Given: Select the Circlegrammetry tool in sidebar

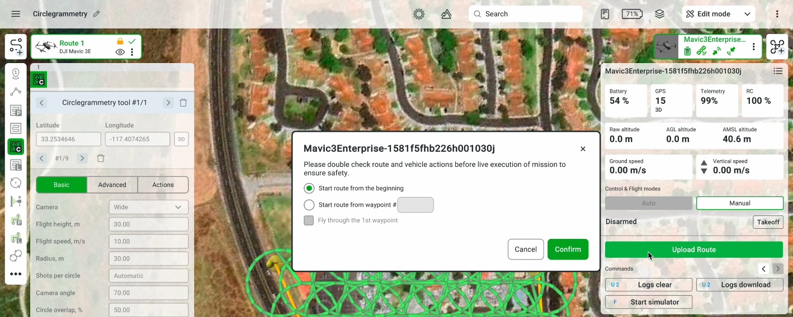Looking at the screenshot, I should coord(16,147).
